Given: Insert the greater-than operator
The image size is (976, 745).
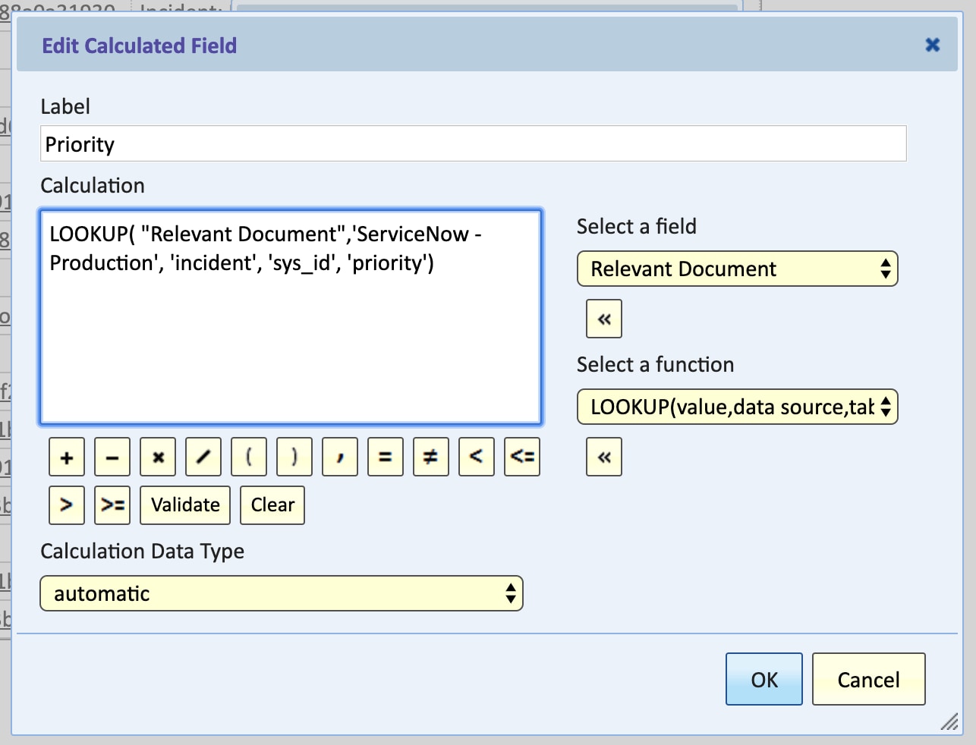Looking at the screenshot, I should (x=67, y=505).
